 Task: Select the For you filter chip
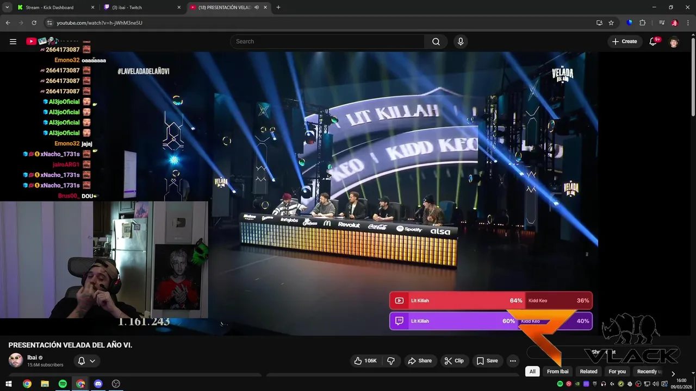(617, 371)
